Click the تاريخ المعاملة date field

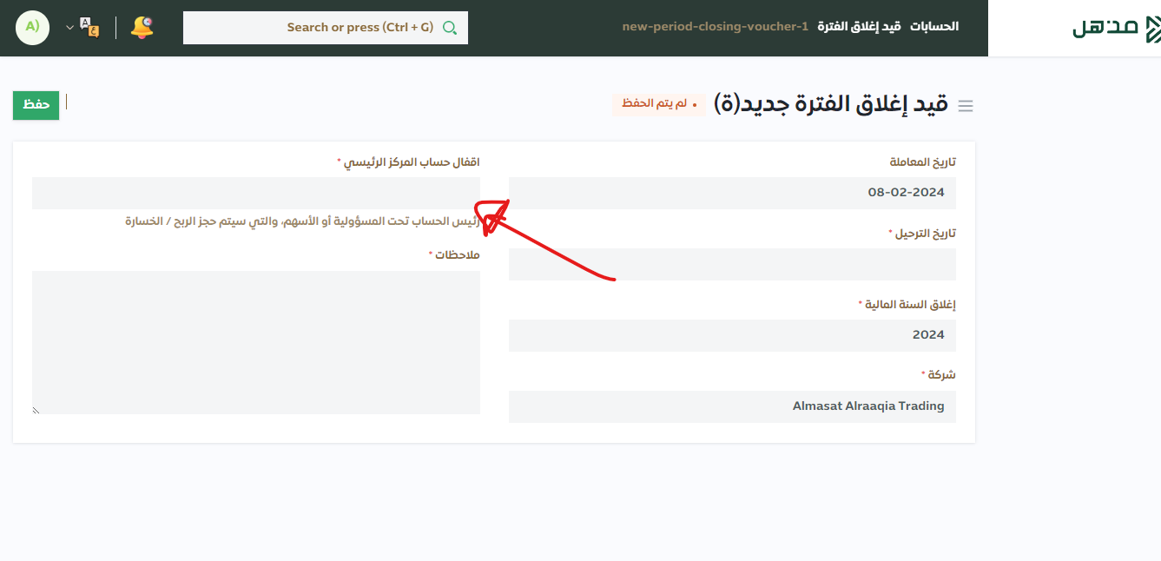(732, 193)
